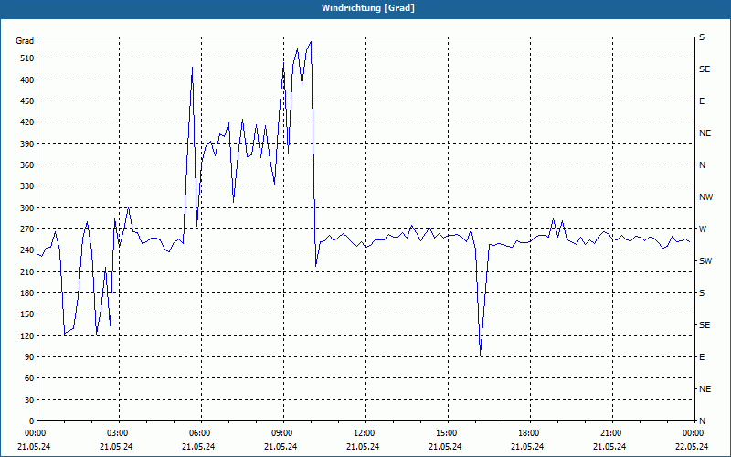Click the SW compass label on right axis

click(705, 261)
